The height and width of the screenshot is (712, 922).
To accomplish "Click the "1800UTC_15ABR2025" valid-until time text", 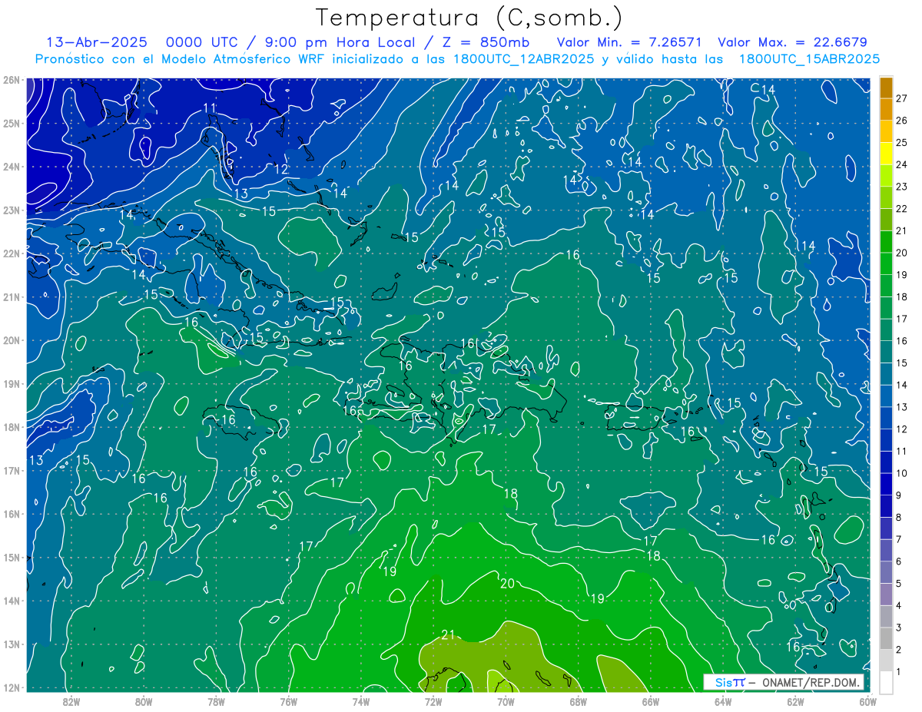I will click(x=809, y=58).
